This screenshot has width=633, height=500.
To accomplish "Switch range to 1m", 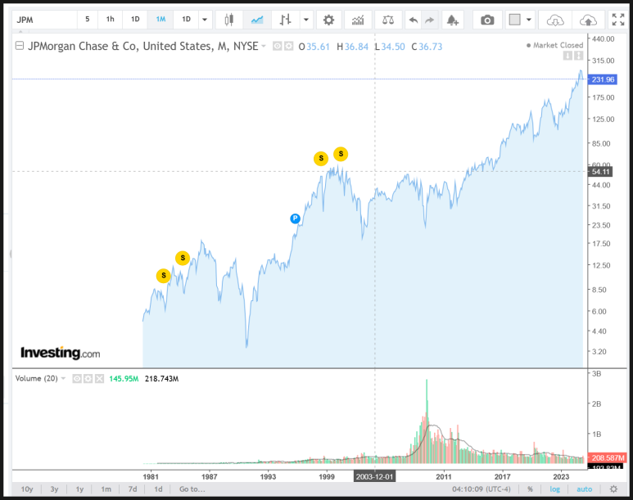I will (106, 489).
